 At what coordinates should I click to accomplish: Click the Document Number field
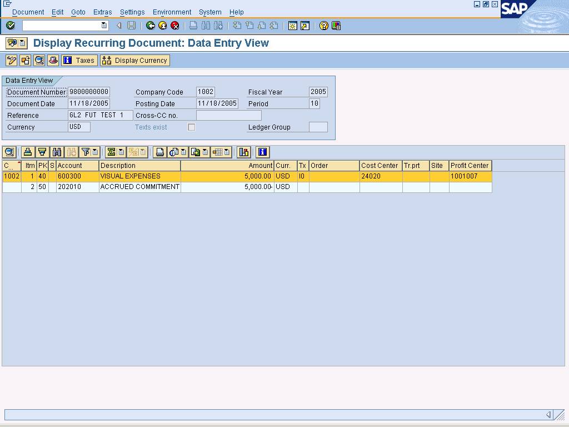click(x=89, y=92)
